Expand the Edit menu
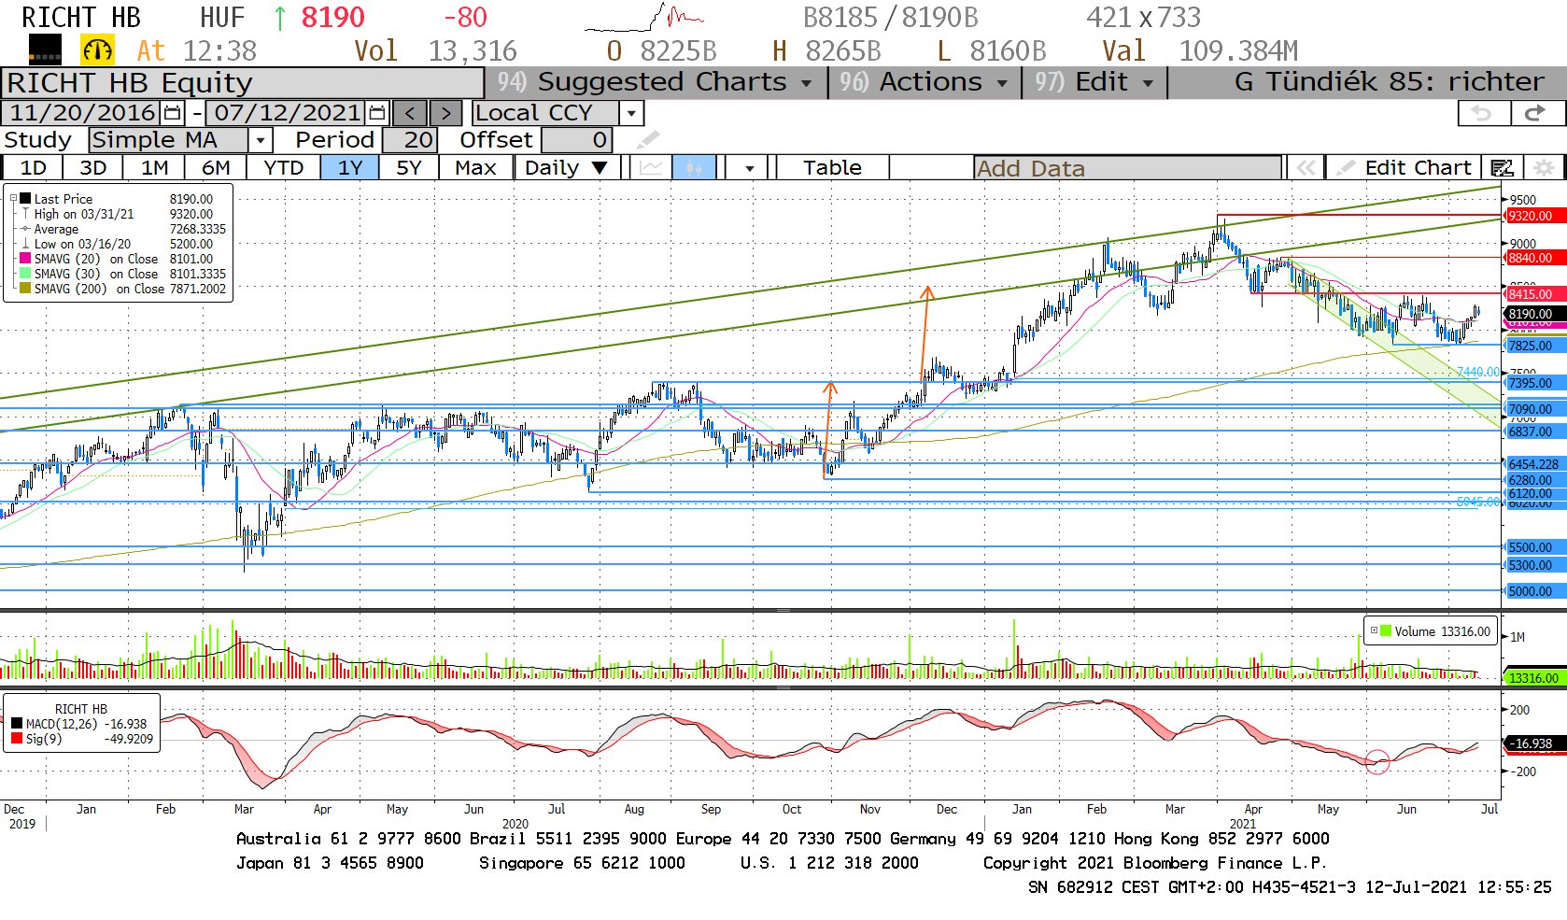The height and width of the screenshot is (920, 1567). (1094, 82)
